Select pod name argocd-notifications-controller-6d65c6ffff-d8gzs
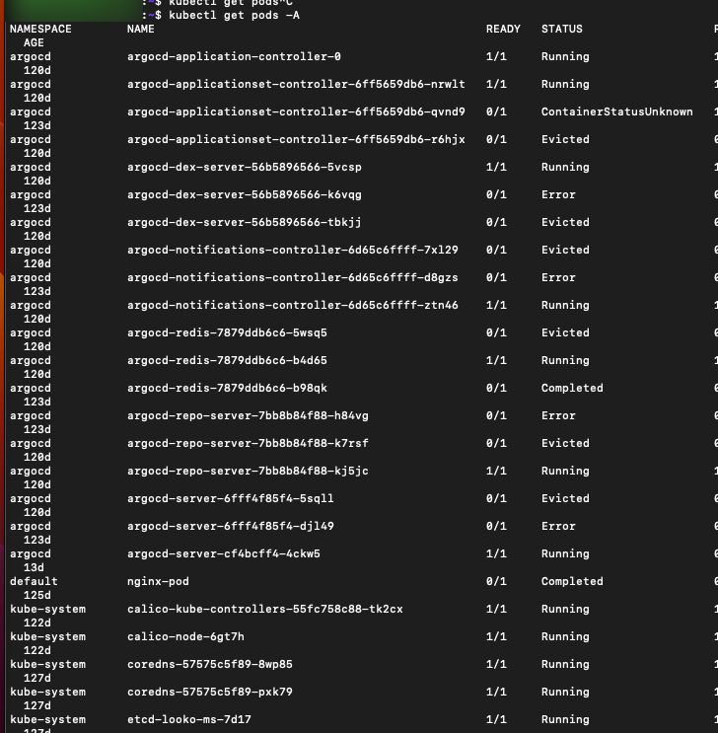 click(x=293, y=277)
